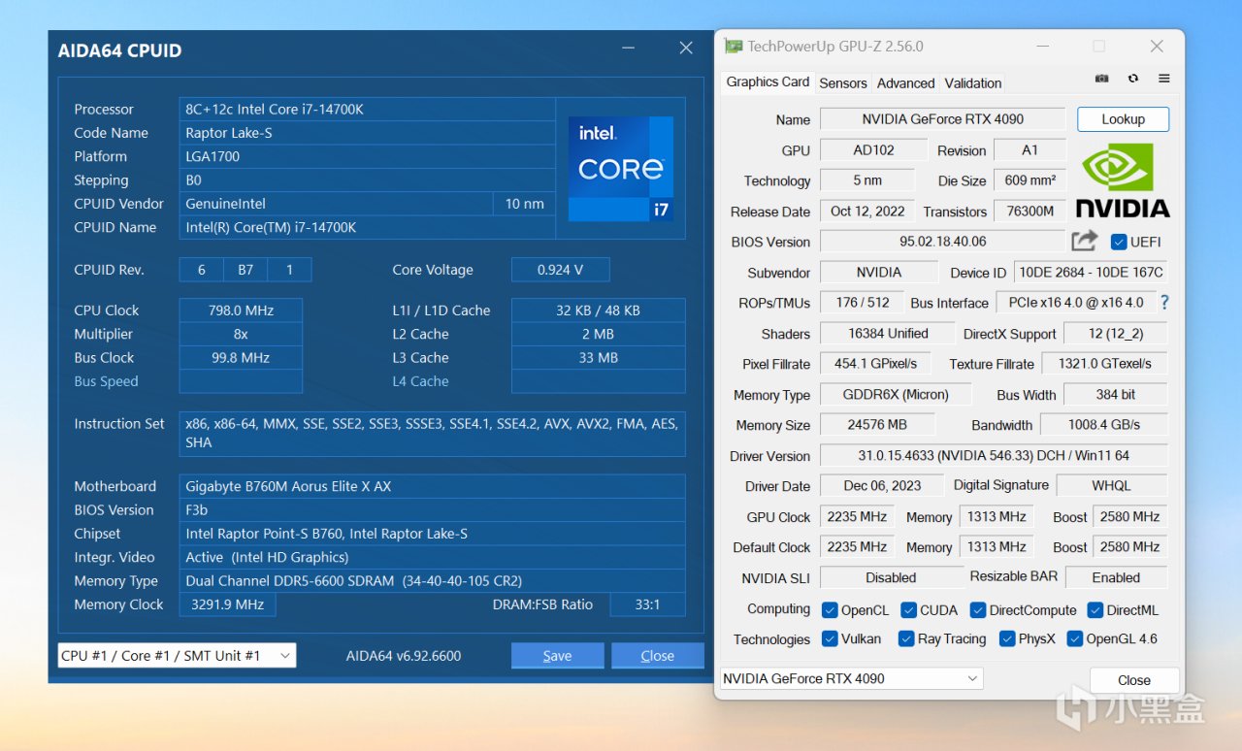Go to the Validation tab
The image size is (1242, 751).
(972, 83)
